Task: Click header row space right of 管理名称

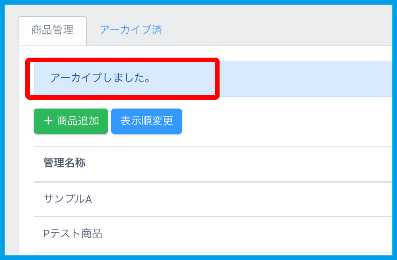Action: tap(253, 163)
